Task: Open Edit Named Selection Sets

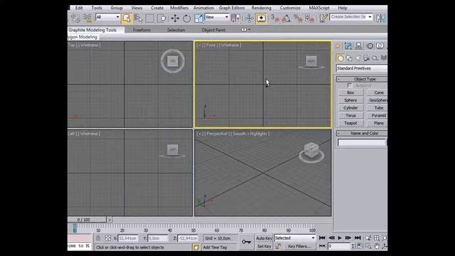Action: [x=323, y=18]
